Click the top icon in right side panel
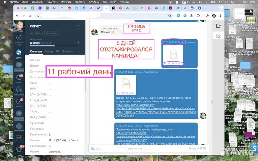This screenshot has height=161, width=258. pos(218,26)
